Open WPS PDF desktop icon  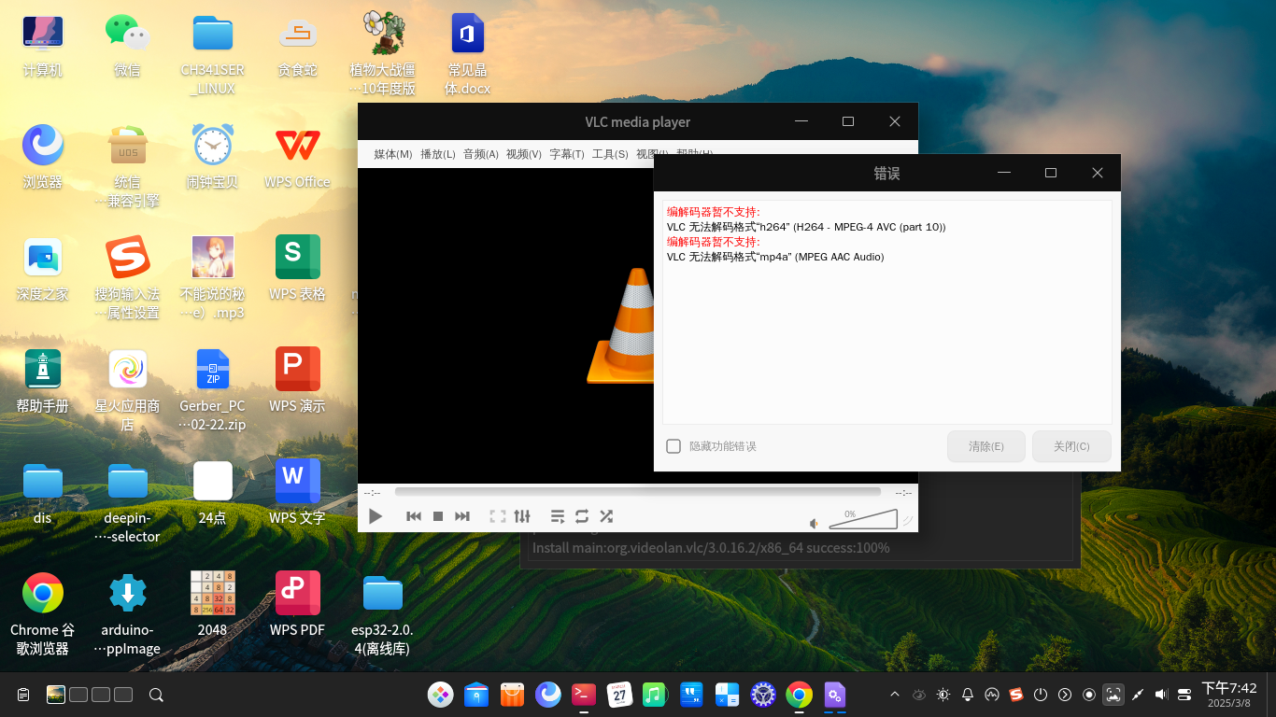click(298, 605)
